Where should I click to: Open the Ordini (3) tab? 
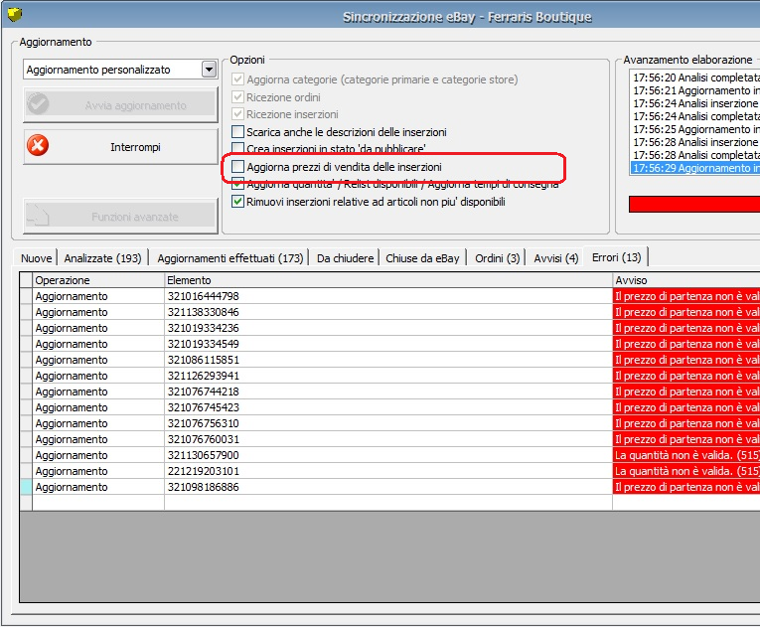tap(498, 258)
